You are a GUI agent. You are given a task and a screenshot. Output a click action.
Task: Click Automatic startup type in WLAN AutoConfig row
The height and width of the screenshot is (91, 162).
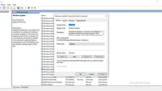click(x=89, y=80)
